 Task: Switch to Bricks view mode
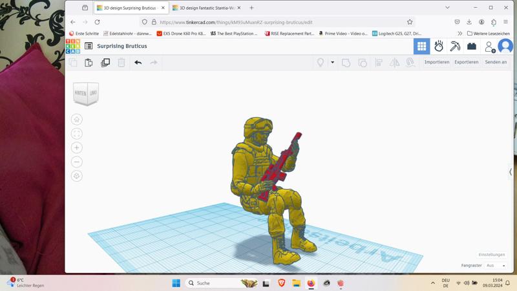[x=472, y=47]
